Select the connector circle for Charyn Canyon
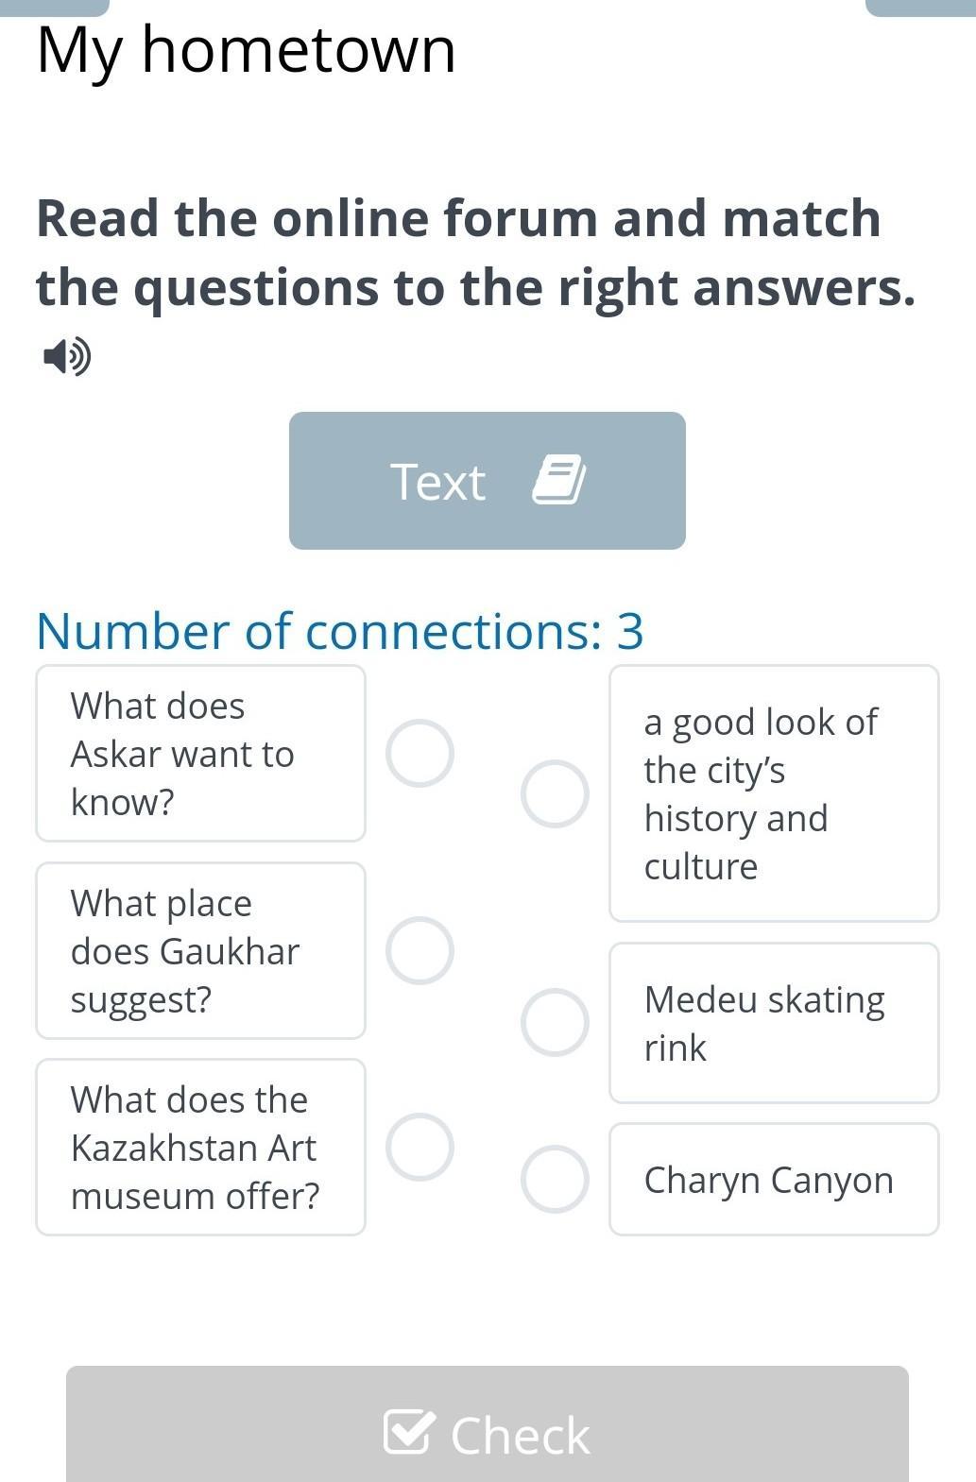Screen dimensions: 976x1482 tap(555, 1179)
